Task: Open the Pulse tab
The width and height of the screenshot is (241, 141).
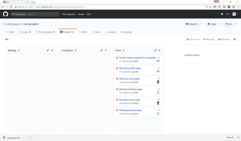Action: point(96,32)
